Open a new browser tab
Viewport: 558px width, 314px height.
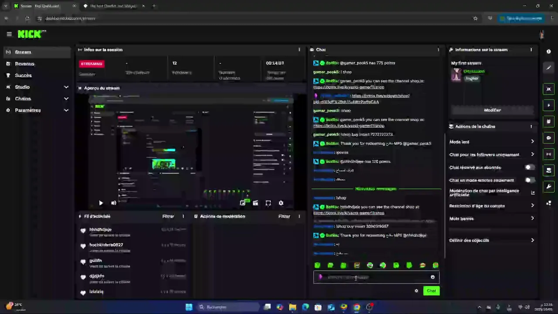(x=154, y=6)
